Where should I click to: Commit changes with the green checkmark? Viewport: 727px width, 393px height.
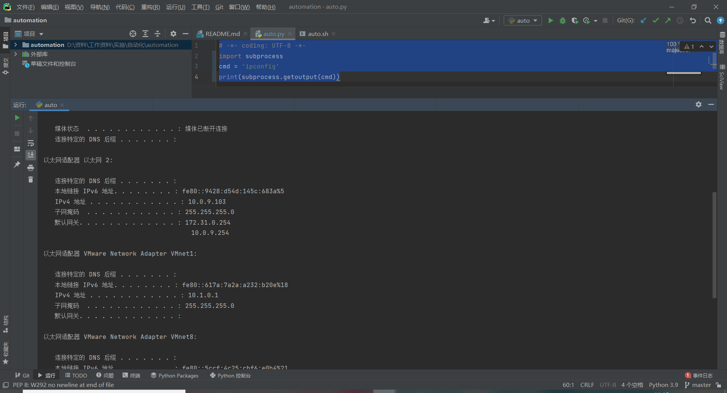(656, 20)
